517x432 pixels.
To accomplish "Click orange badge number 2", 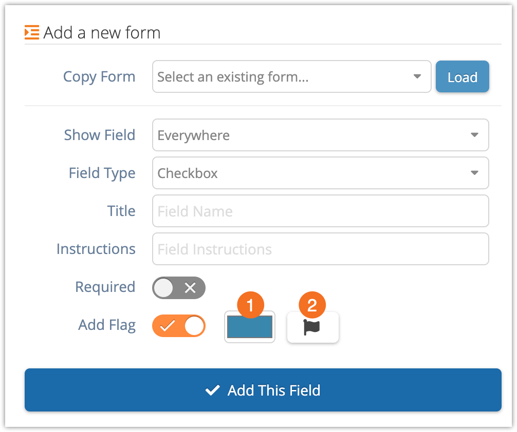I will click(312, 305).
